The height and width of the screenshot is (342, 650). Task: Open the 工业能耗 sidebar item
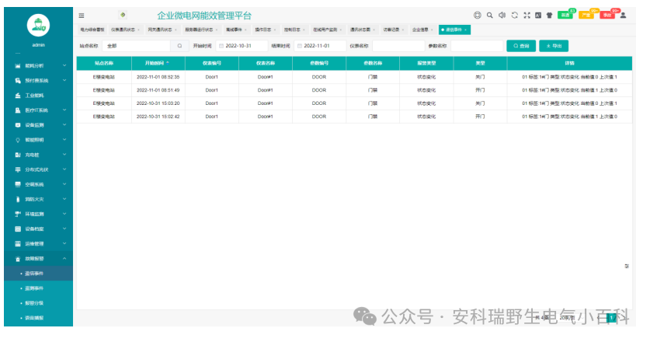click(38, 96)
